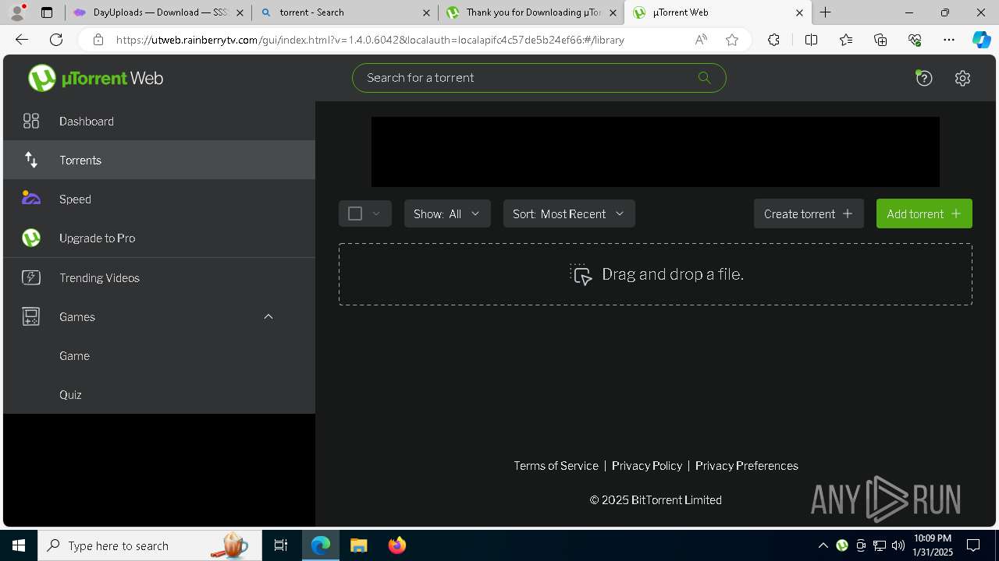Click the Games console icon
Screen dimensions: 999x561
[31, 316]
